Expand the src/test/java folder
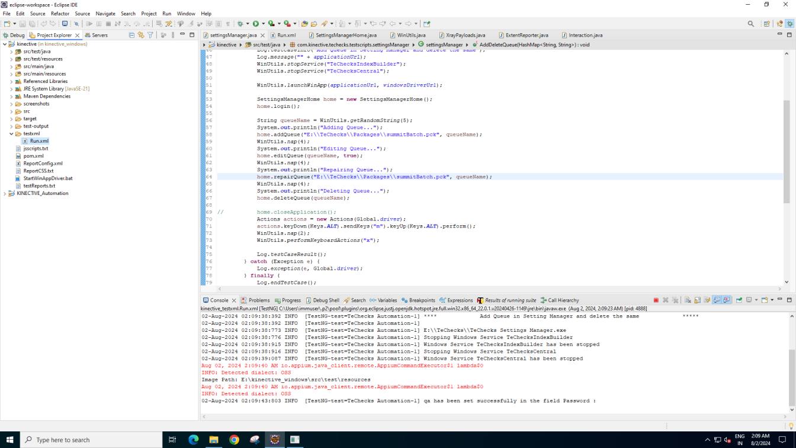The image size is (796, 448). (x=11, y=52)
